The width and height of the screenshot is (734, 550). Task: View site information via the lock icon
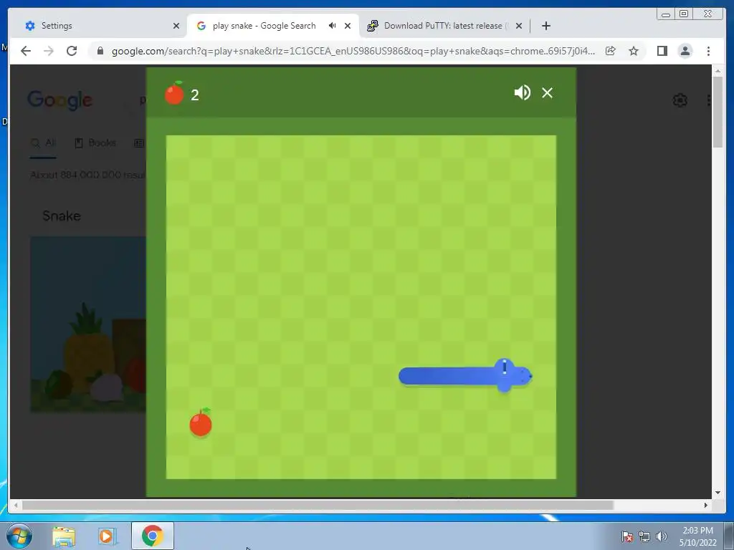point(100,51)
